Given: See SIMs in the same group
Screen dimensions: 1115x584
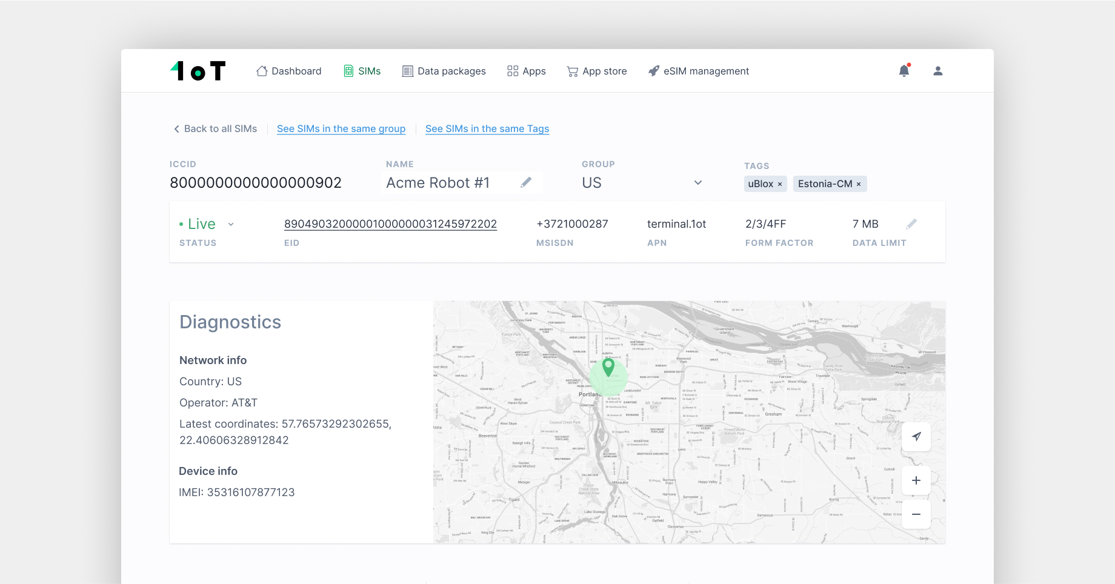Looking at the screenshot, I should pos(341,128).
